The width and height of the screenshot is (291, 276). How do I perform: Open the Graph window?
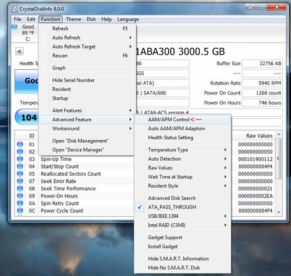pyautogui.click(x=87, y=68)
